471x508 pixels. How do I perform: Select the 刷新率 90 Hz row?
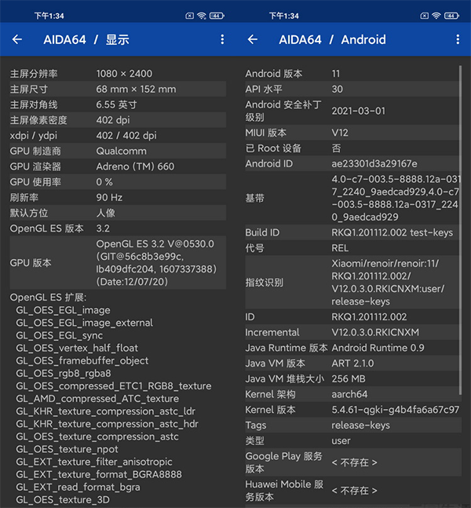click(118, 197)
